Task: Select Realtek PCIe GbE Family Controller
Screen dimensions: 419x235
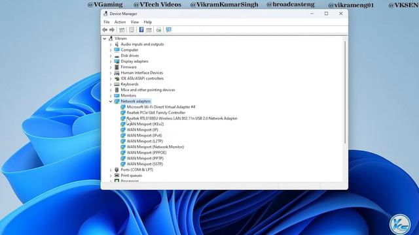Action: 156,113
